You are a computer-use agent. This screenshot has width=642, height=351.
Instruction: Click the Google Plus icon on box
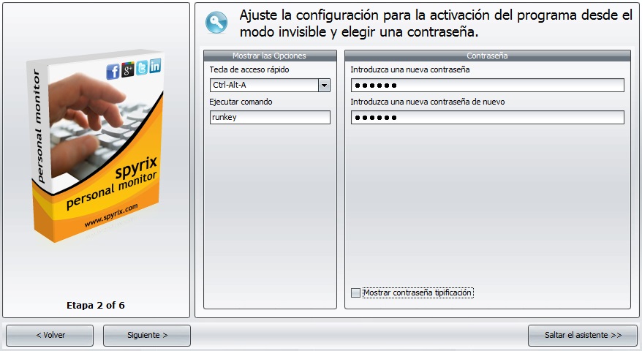click(128, 69)
